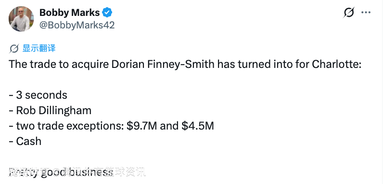Click the 篮球资讯 watermark text
The image size is (384, 184).
pos(126,172)
